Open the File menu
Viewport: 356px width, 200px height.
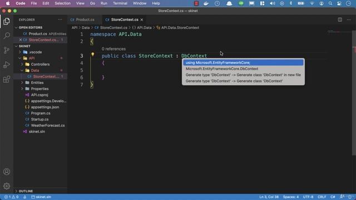(x=34, y=3)
